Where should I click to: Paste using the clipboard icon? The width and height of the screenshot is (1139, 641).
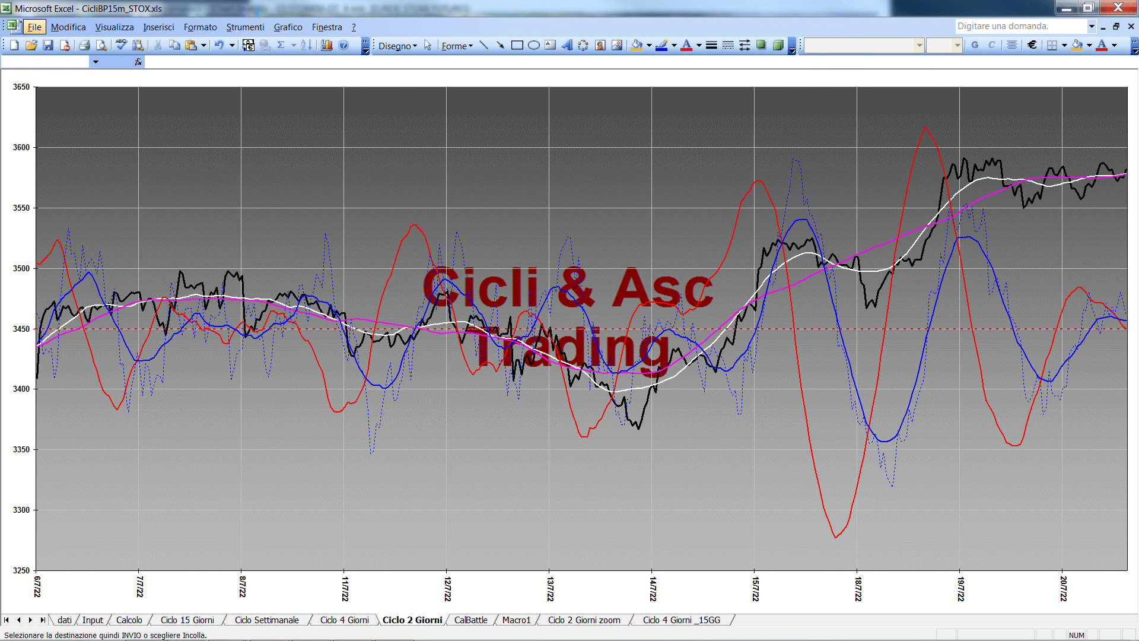pyautogui.click(x=191, y=45)
